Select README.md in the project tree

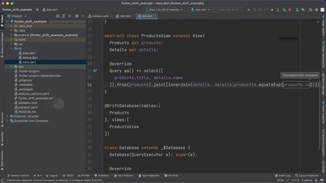coord(27,112)
